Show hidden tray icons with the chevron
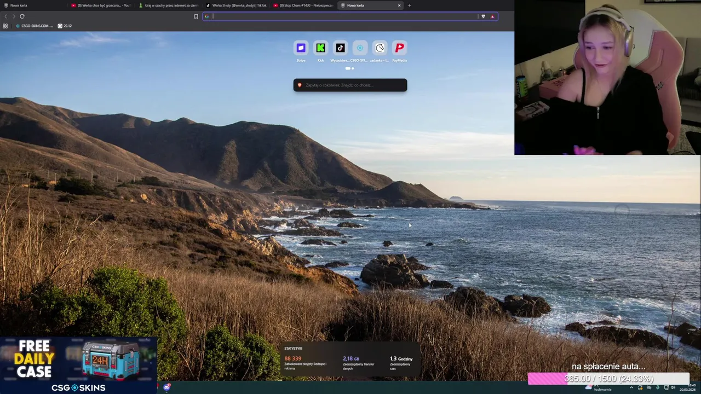Image resolution: width=701 pixels, height=394 pixels. coord(631,387)
